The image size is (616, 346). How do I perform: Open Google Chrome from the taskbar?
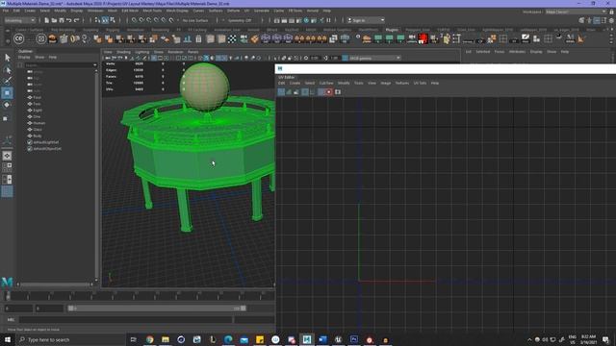150,339
